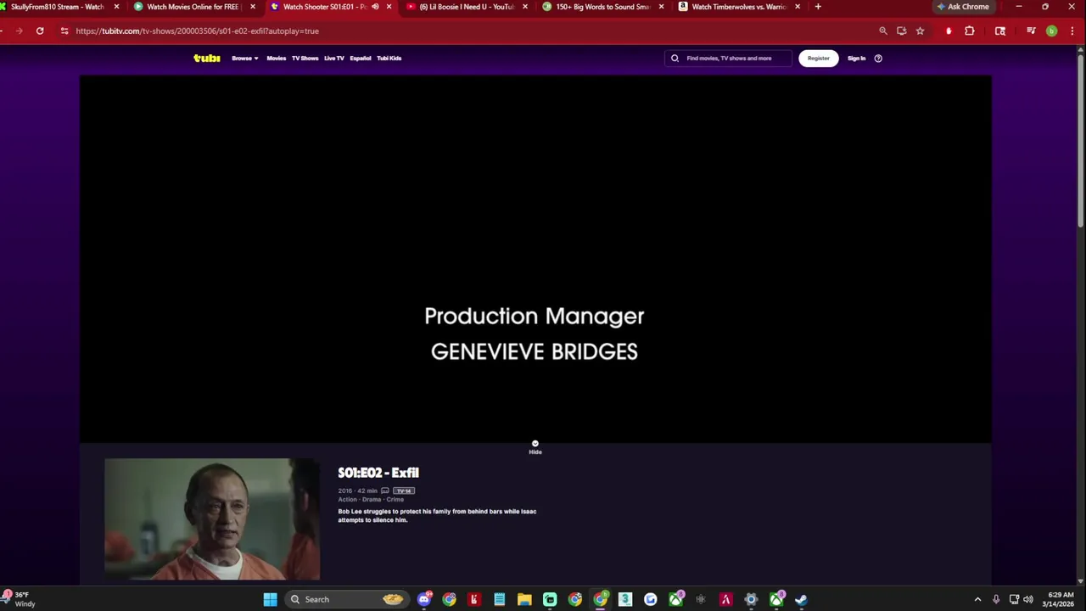The width and height of the screenshot is (1086, 611).
Task: Bookmark this page with the star icon
Action: coord(920,31)
